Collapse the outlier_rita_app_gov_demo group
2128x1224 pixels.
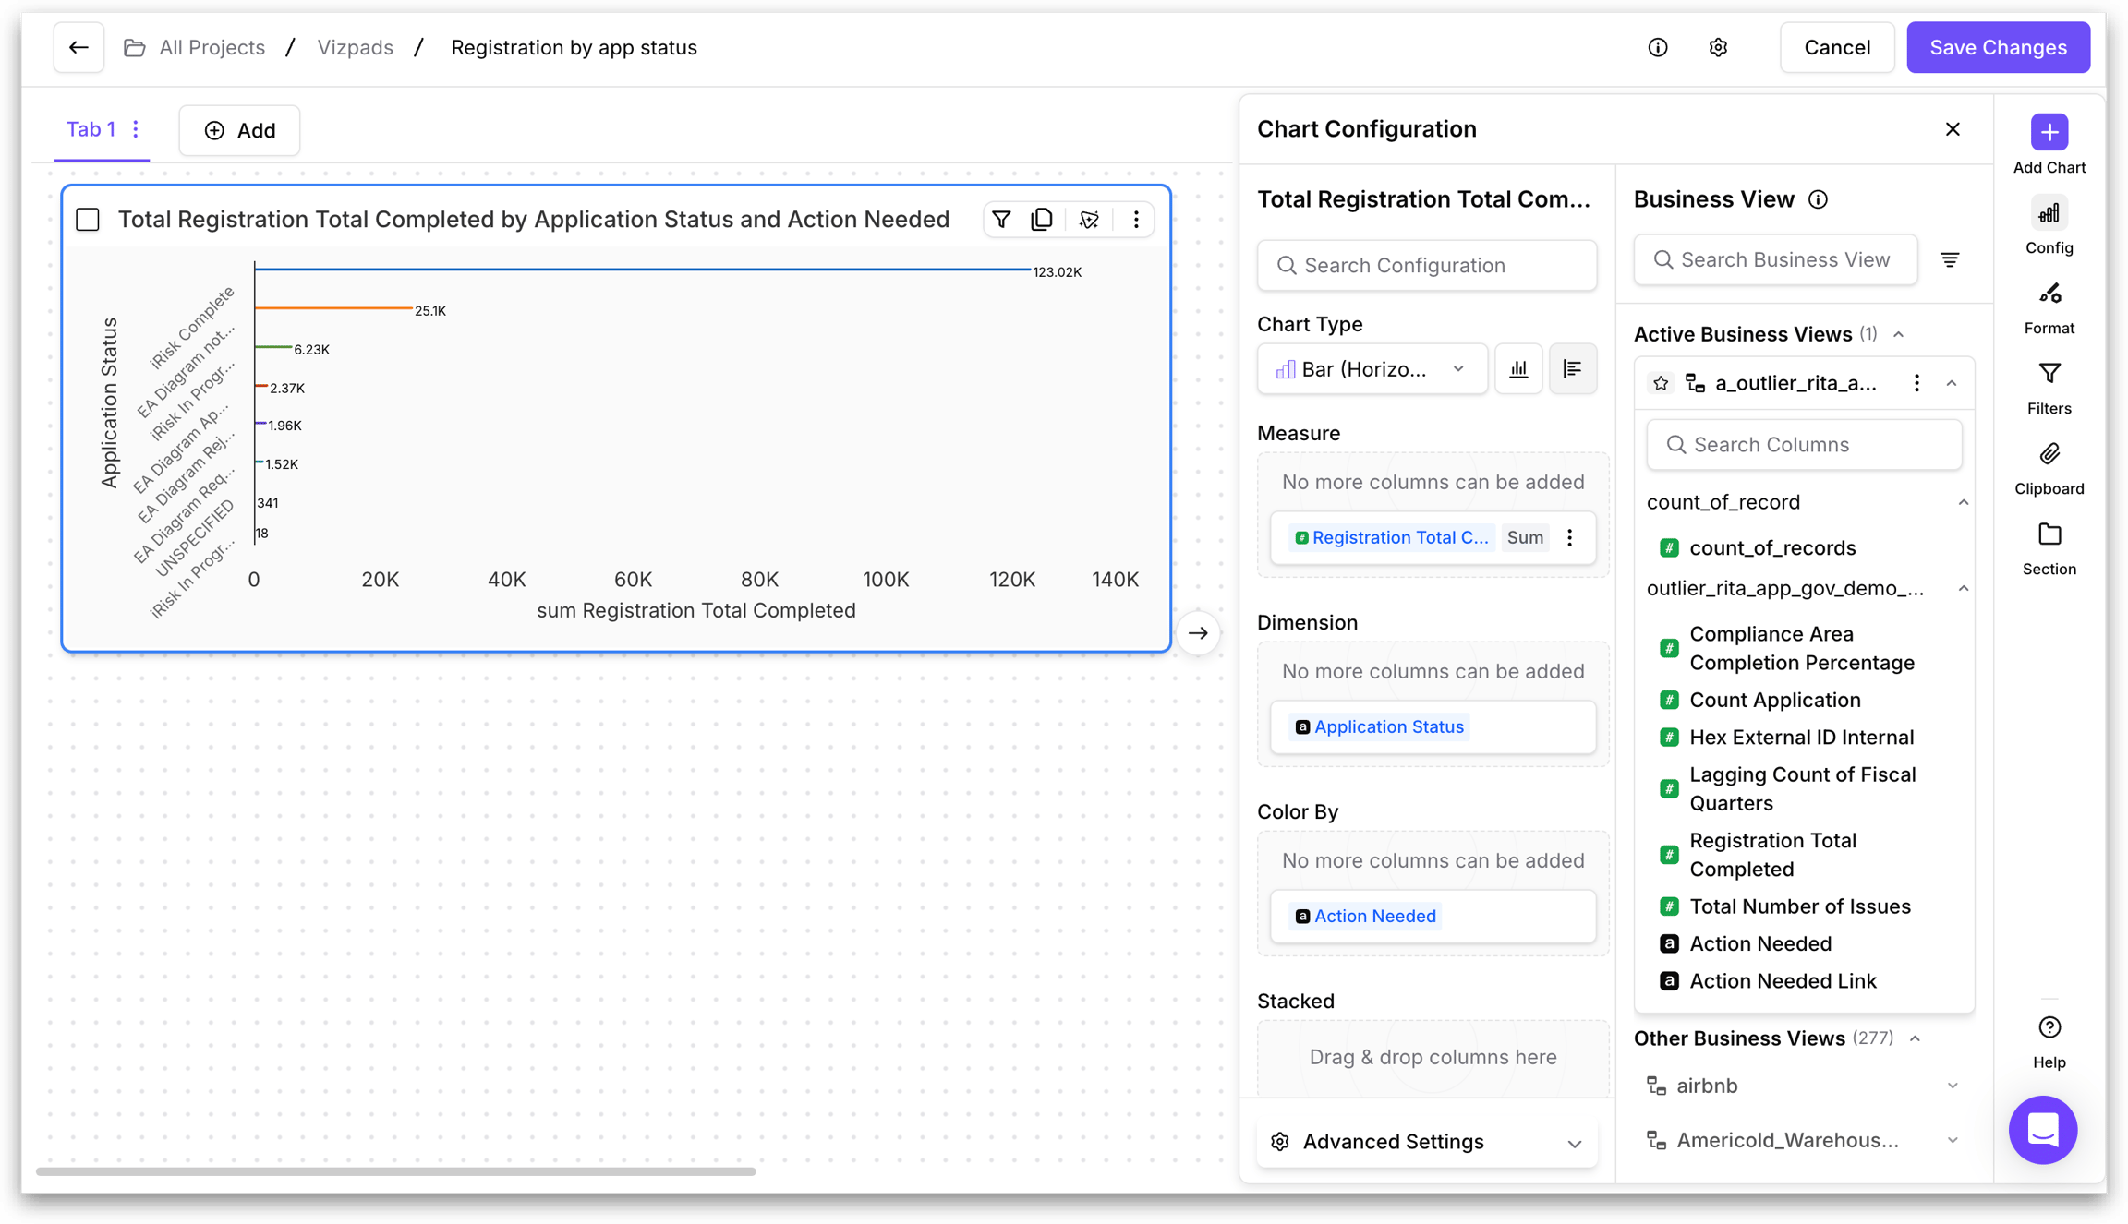click(1964, 588)
